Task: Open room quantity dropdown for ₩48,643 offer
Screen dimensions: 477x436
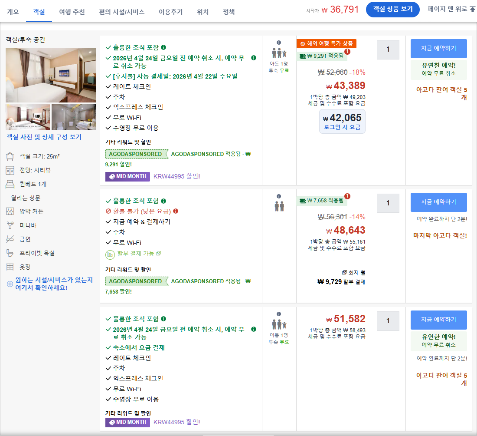Action: tap(388, 203)
